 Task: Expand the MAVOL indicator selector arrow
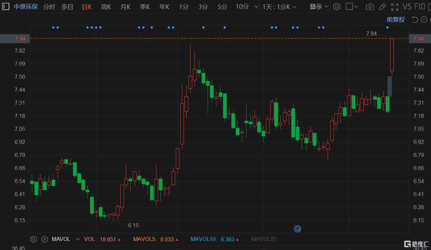pos(78,239)
